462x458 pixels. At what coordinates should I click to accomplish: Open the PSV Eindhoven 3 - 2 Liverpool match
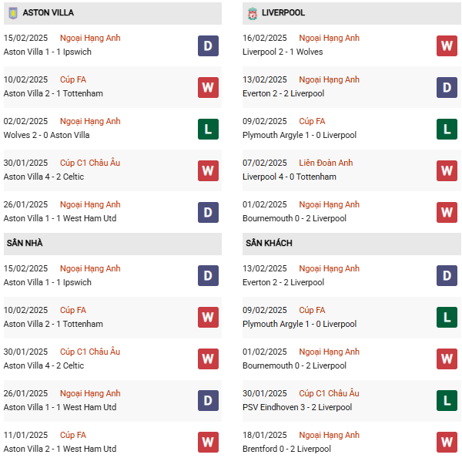coord(296,407)
